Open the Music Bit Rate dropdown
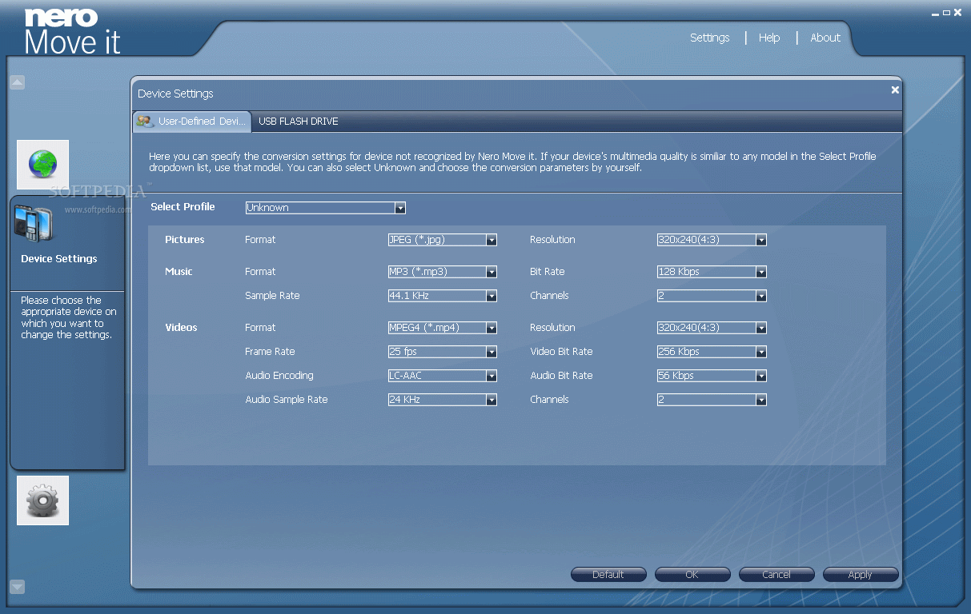The width and height of the screenshot is (971, 614). [x=712, y=272]
